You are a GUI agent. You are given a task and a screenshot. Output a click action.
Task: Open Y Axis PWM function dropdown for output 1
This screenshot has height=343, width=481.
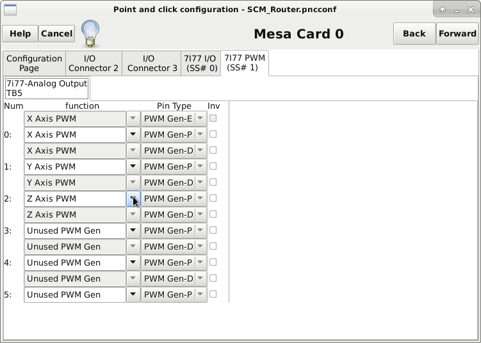click(133, 167)
